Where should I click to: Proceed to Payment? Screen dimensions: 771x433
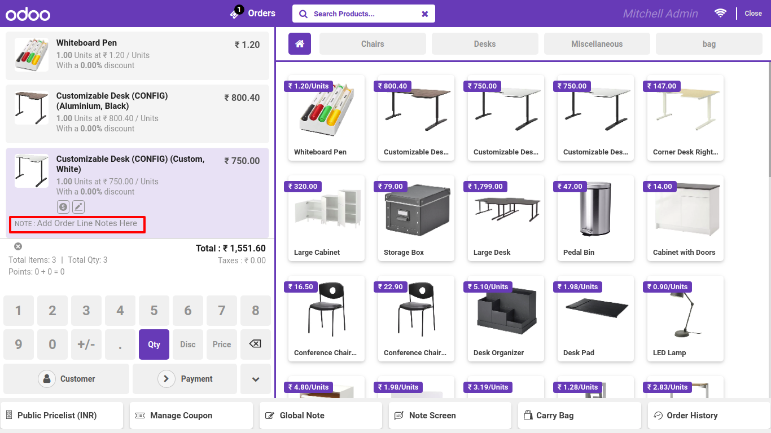point(185,379)
